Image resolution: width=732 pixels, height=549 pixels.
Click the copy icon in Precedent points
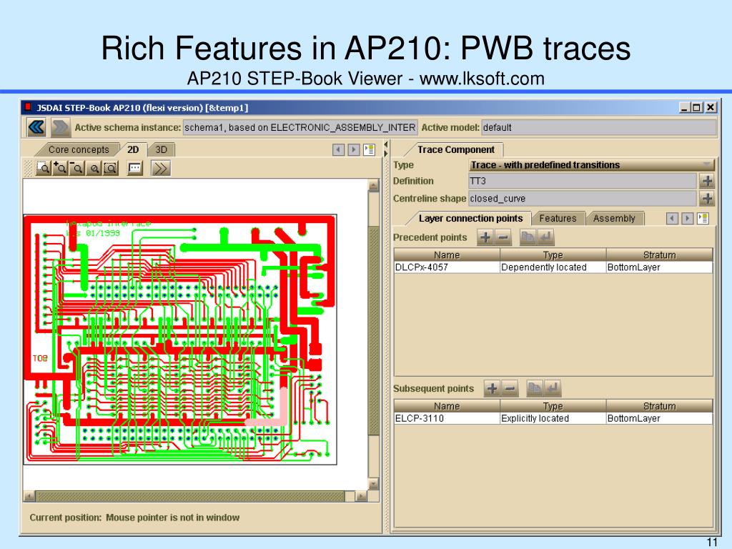click(x=528, y=237)
